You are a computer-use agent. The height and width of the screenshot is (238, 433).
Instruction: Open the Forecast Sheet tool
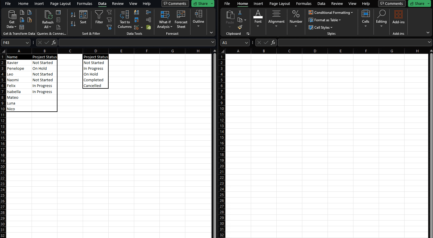click(x=181, y=20)
